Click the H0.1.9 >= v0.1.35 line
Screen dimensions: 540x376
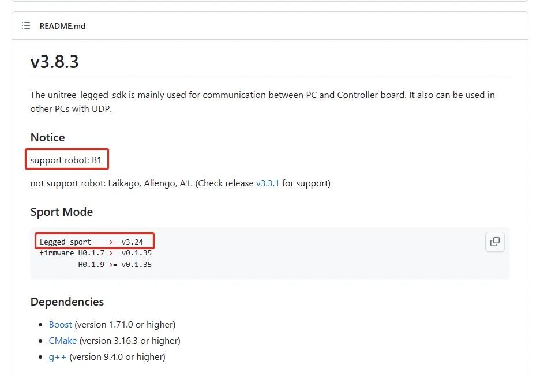click(115, 265)
